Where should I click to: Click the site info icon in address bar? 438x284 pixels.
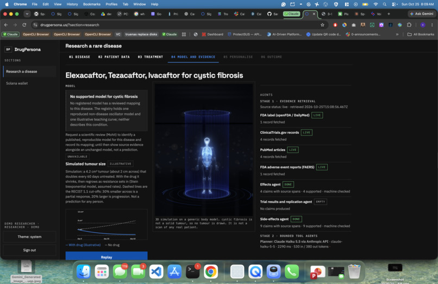click(35, 25)
